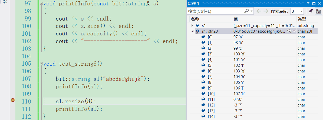Open the visualizer dropdown arrow for s1._str value
Viewport: 323px width, 120px height.
294,31
